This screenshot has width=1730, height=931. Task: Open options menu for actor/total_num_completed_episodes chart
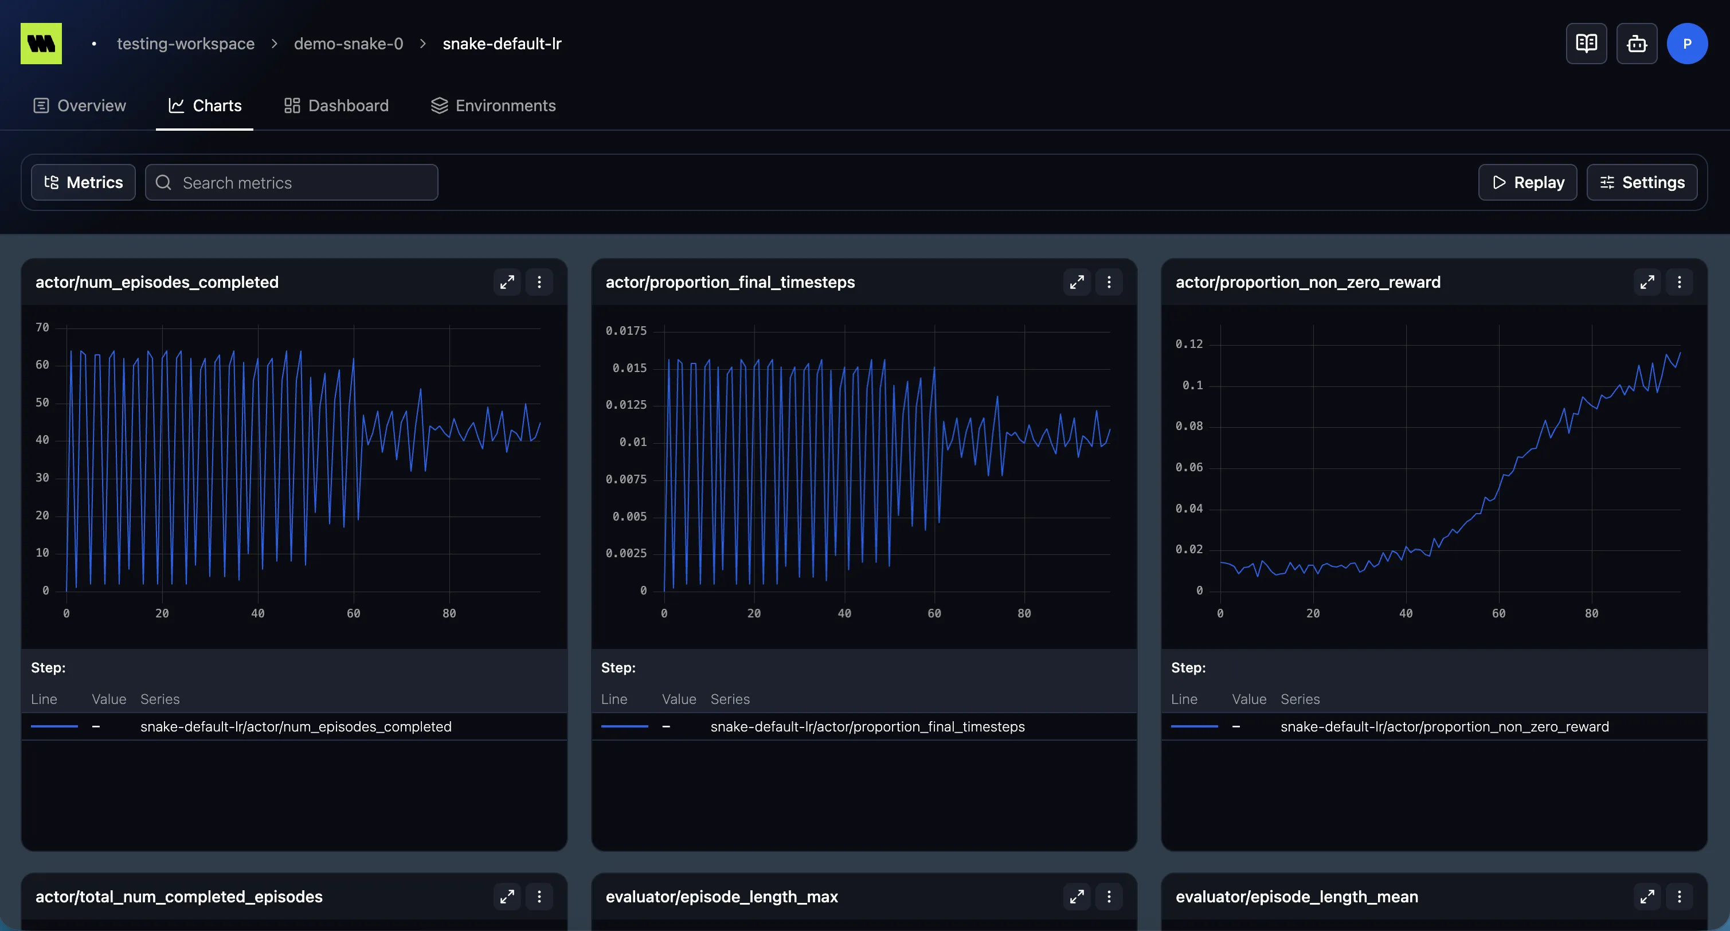539,897
